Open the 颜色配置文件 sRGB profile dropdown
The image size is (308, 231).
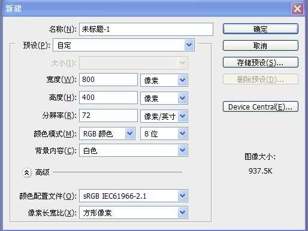(134, 196)
